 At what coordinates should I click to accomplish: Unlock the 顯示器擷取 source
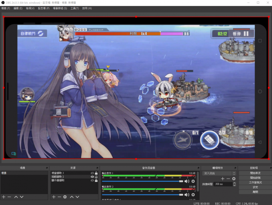click(96, 180)
